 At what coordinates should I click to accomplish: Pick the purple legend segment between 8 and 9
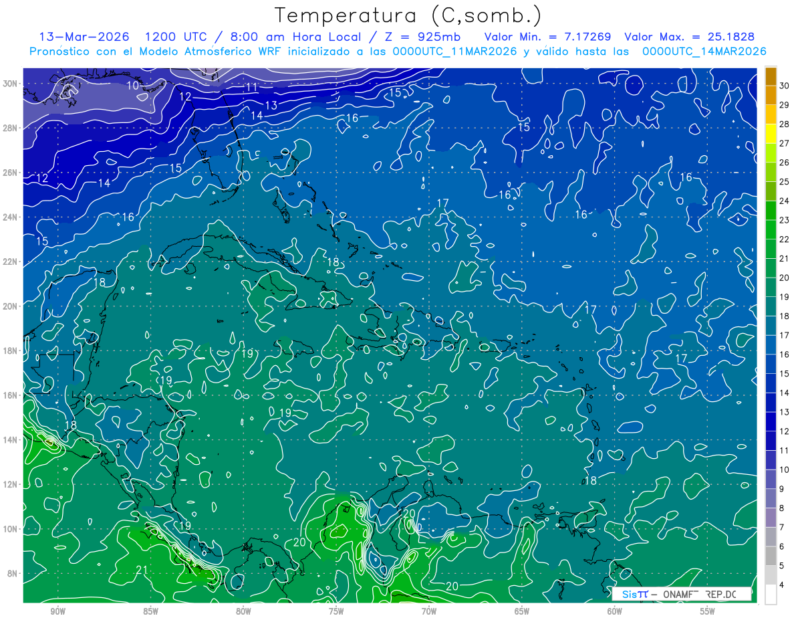pos(771,498)
